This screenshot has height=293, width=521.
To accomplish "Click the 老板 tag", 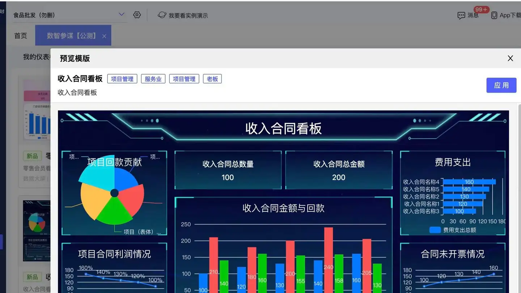I will (212, 79).
